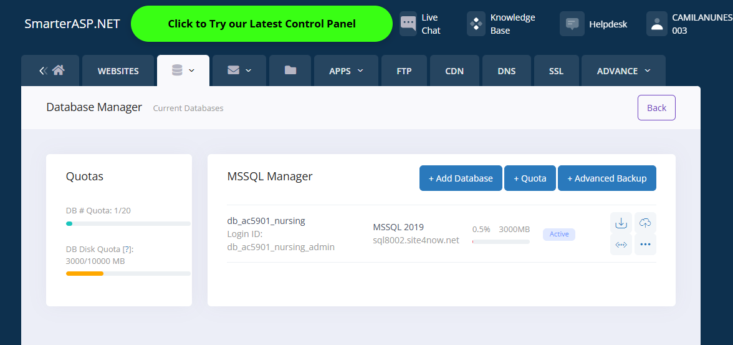Click the CAMILANUNES 003 account name
The height and width of the screenshot is (345, 733).
coord(702,24)
